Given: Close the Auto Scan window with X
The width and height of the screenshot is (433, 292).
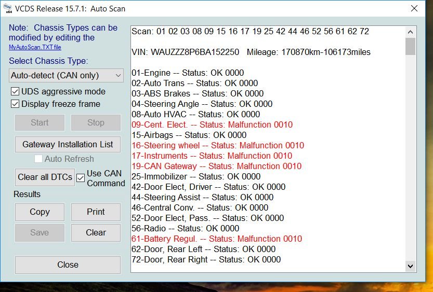Looking at the screenshot, I should tap(414, 8).
